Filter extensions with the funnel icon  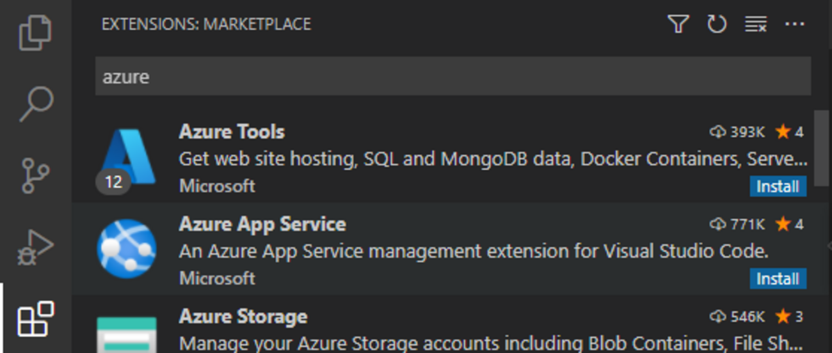[x=678, y=24]
